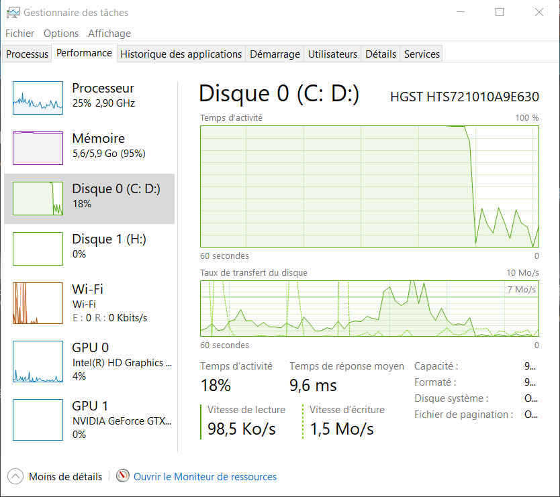Open the Affichage menu
This screenshot has width=560, height=497.
pos(109,34)
